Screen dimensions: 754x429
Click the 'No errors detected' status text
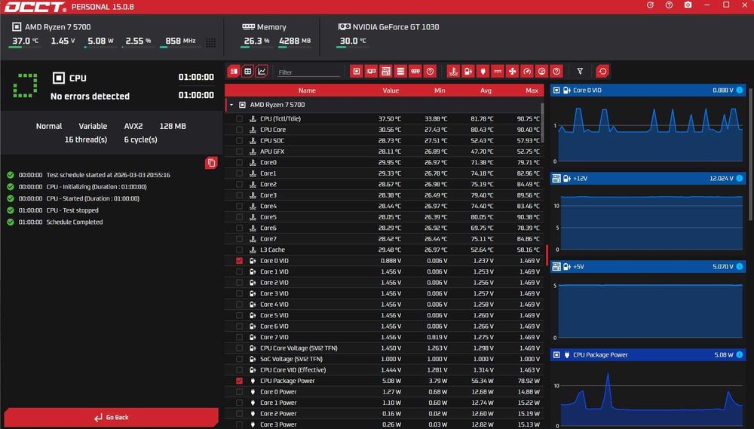click(90, 97)
